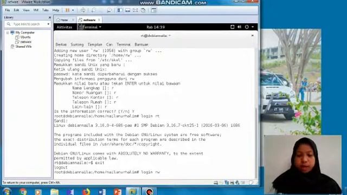
Task: Open the Help menu in VMware
Action: coord(55,10)
